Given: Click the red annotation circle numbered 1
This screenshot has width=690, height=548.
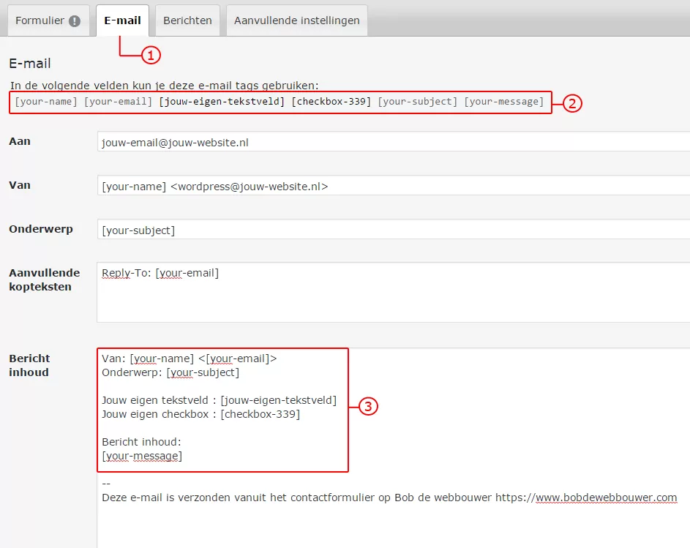Looking at the screenshot, I should (x=150, y=55).
